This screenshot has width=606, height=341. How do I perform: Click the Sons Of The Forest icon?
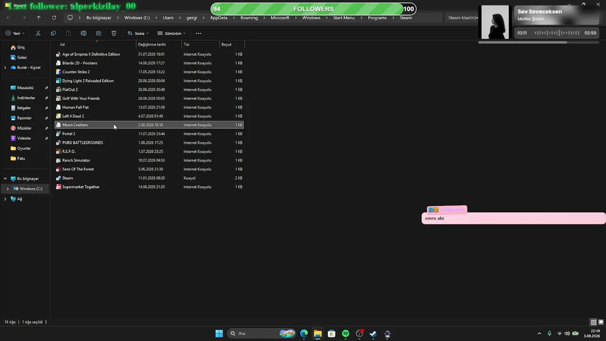(58, 169)
